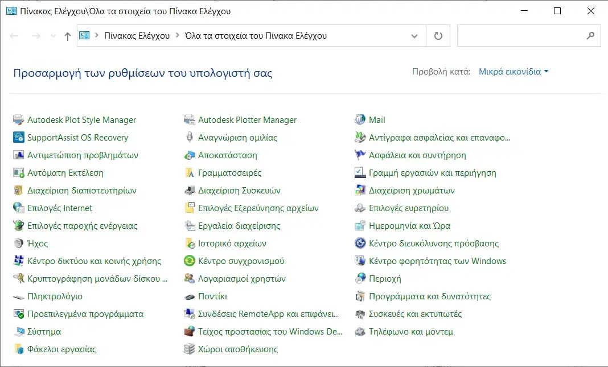Click Συνδέσεις RemoteApp icon
This screenshot has height=367, width=608.
click(189, 314)
